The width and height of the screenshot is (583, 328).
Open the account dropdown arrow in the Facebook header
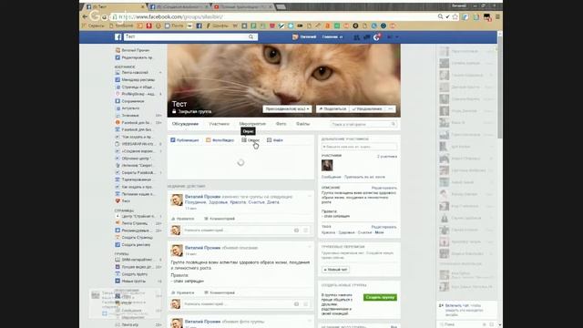click(x=397, y=36)
